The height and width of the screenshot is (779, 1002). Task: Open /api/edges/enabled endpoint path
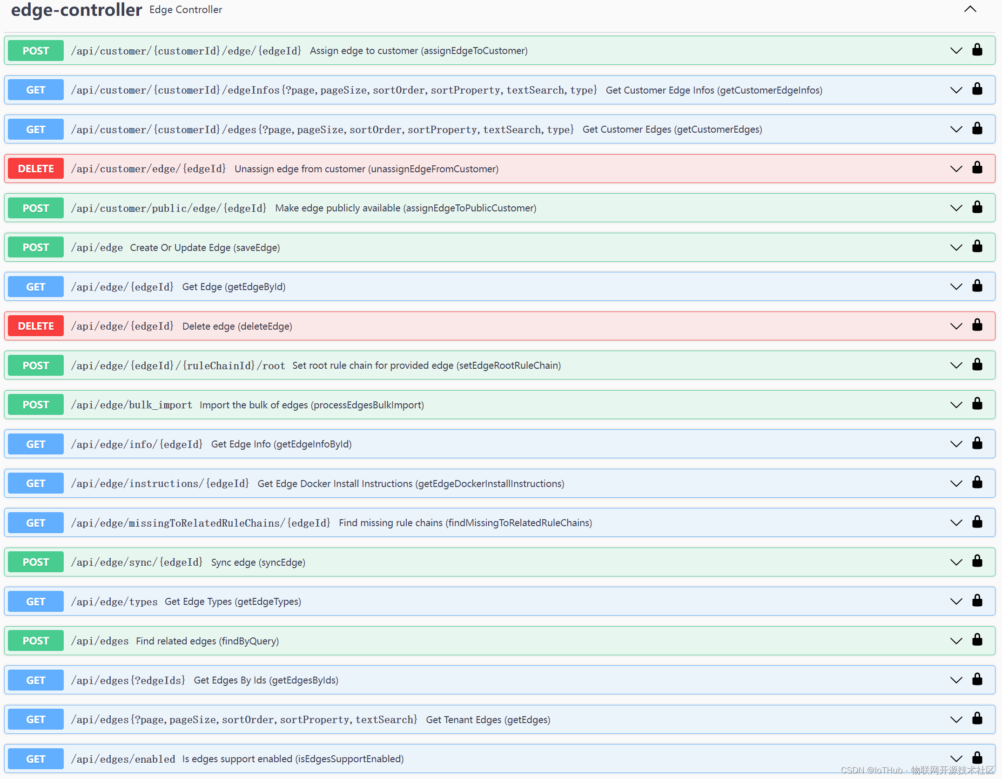(x=123, y=759)
